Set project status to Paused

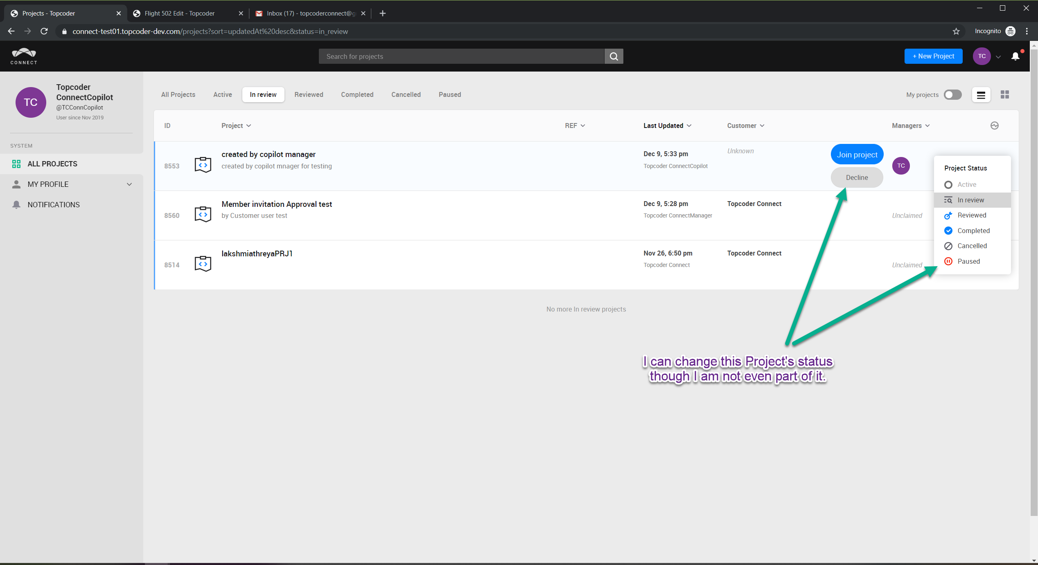(x=968, y=261)
